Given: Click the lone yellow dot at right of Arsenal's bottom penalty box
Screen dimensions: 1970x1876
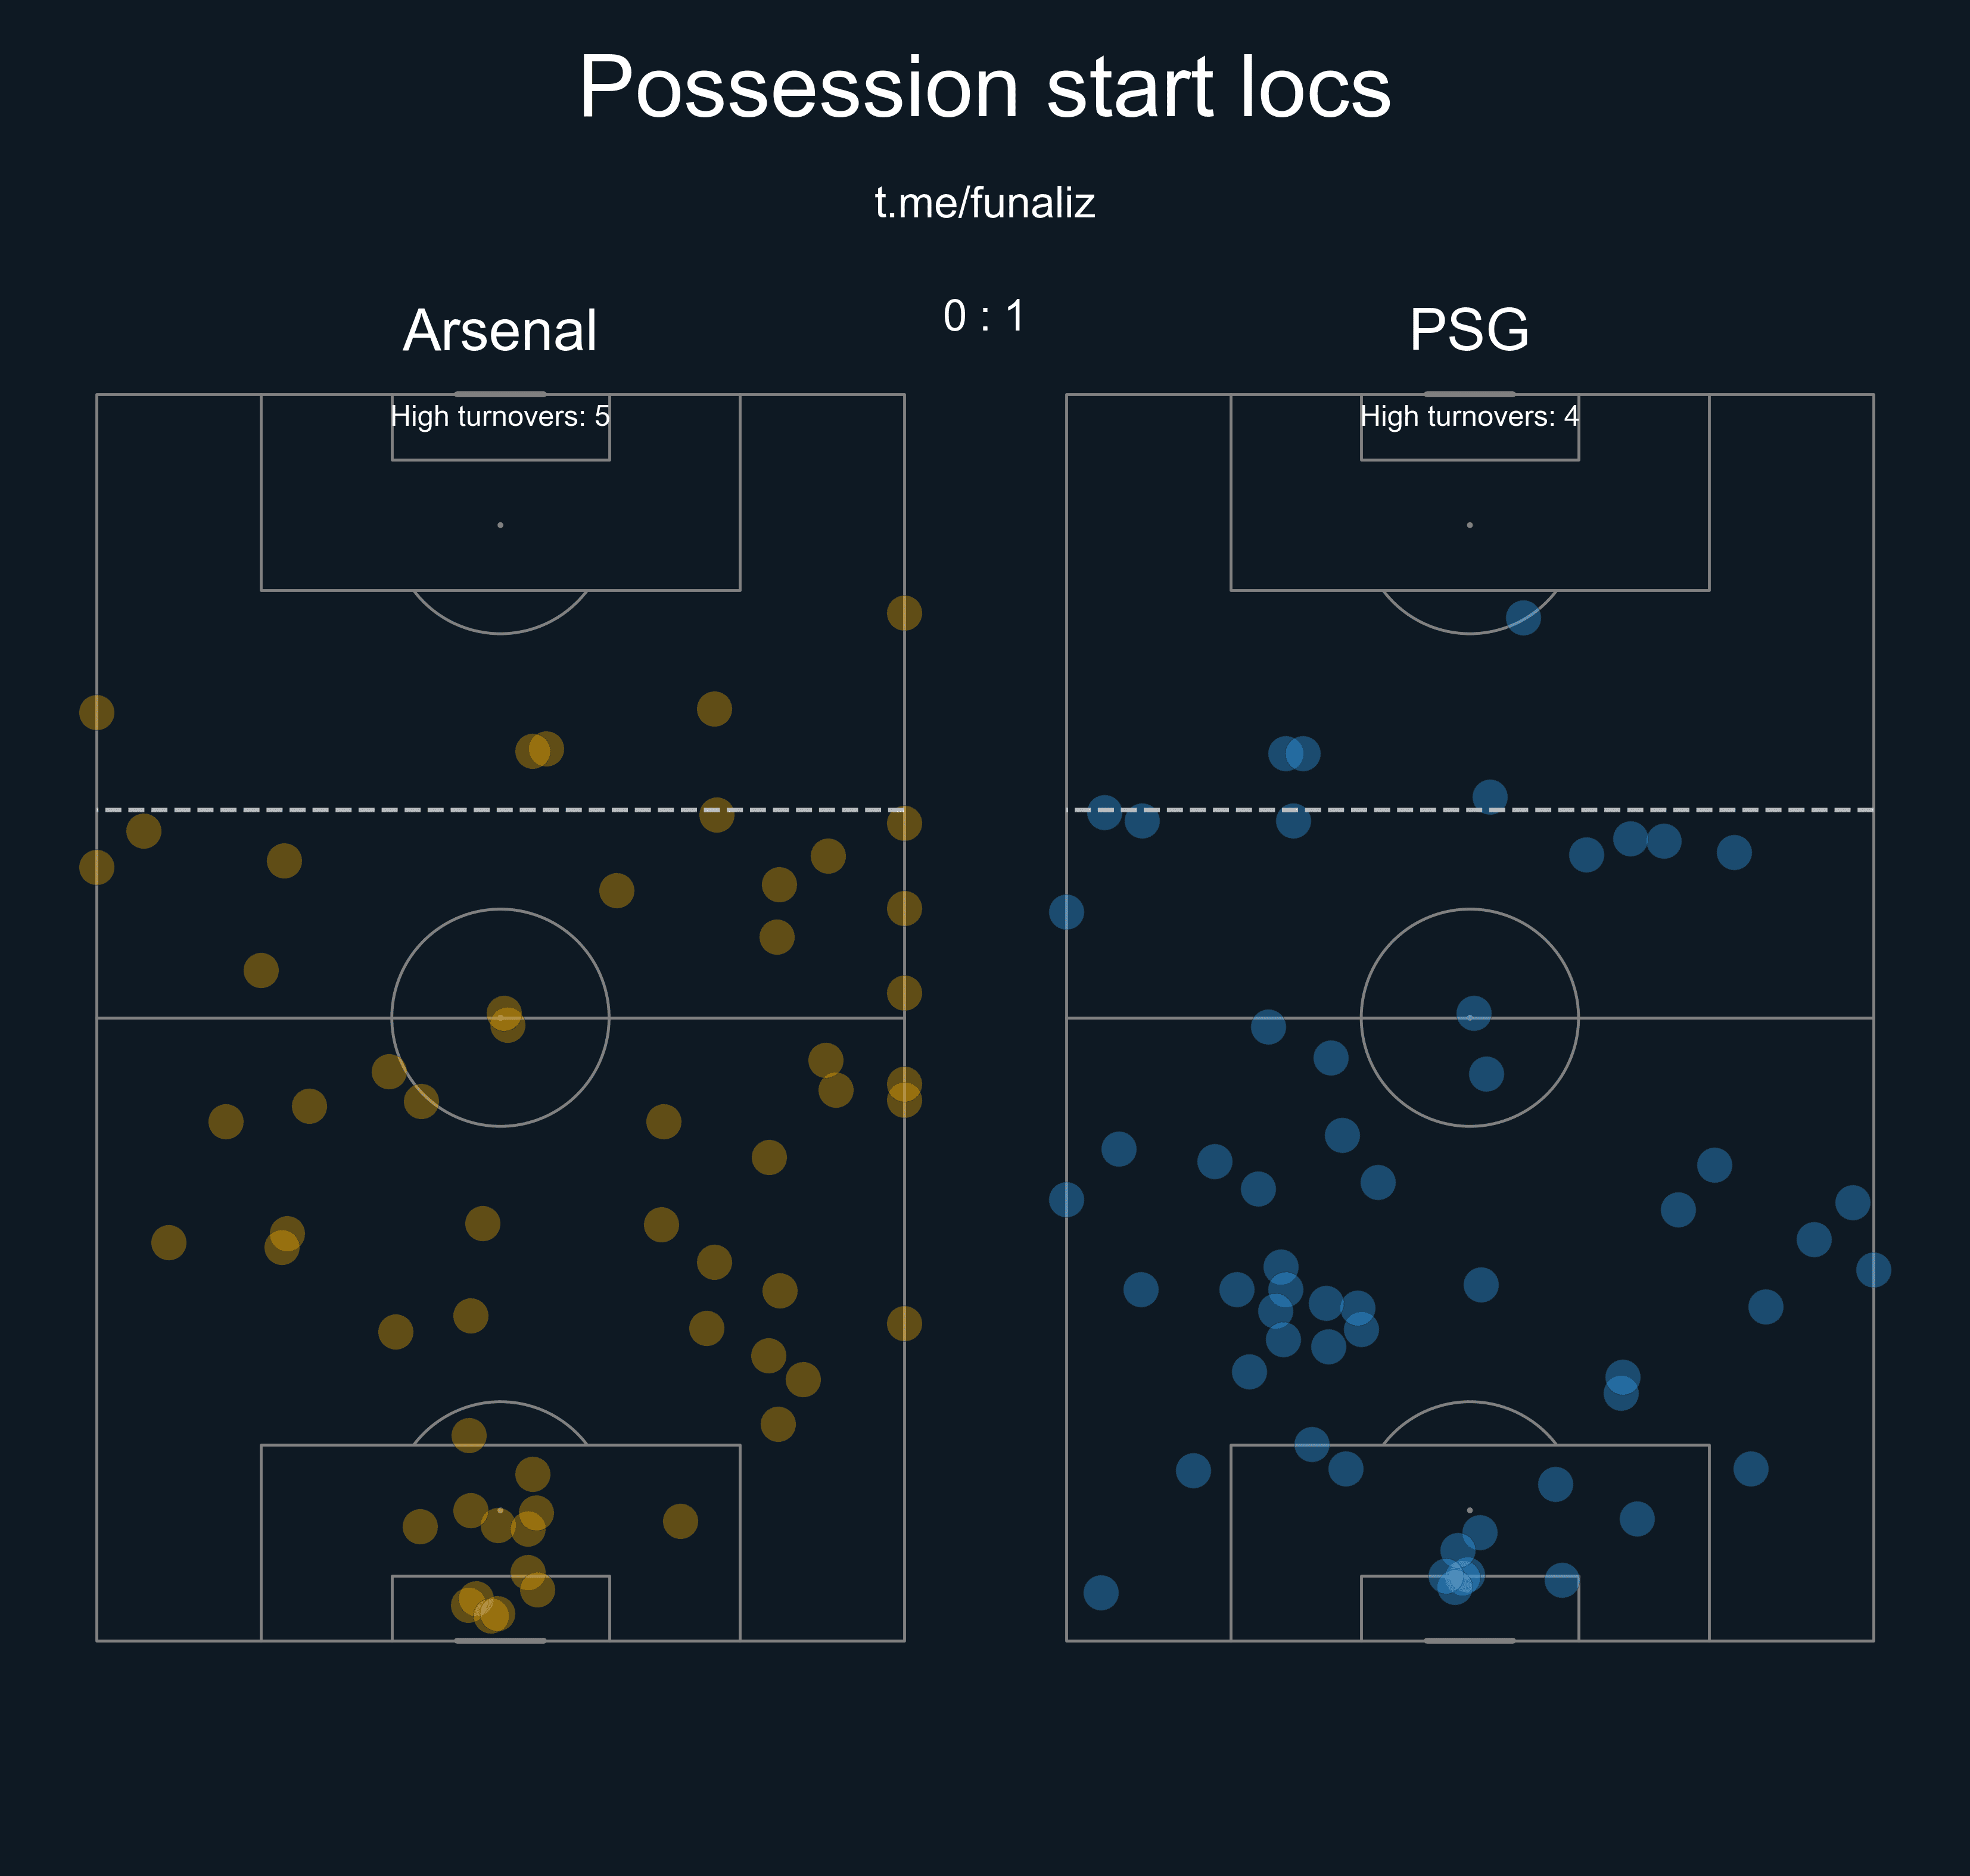Looking at the screenshot, I should click(680, 1522).
